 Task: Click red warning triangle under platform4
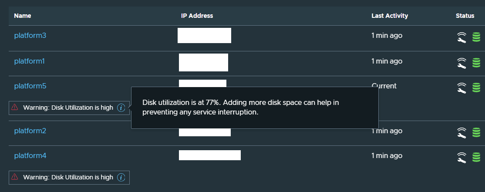click(x=14, y=177)
